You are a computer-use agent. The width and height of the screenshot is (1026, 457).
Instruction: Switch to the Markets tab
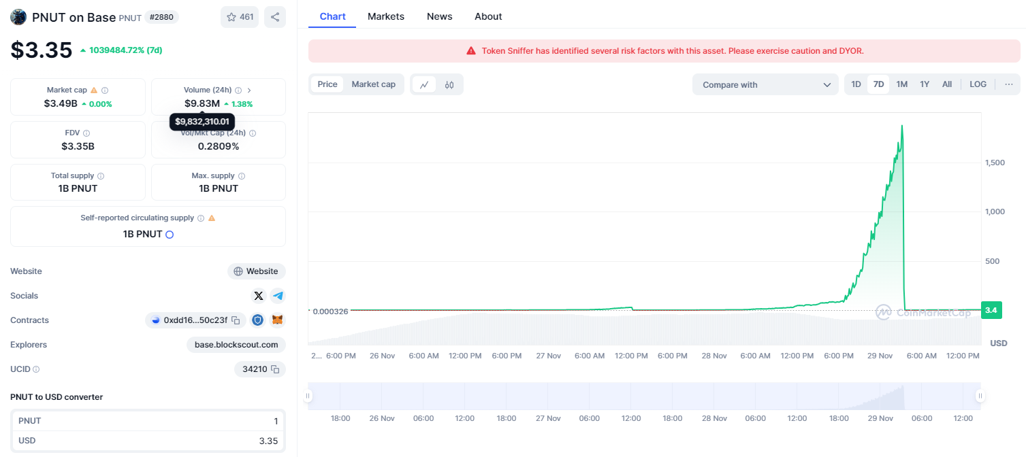pyautogui.click(x=385, y=16)
